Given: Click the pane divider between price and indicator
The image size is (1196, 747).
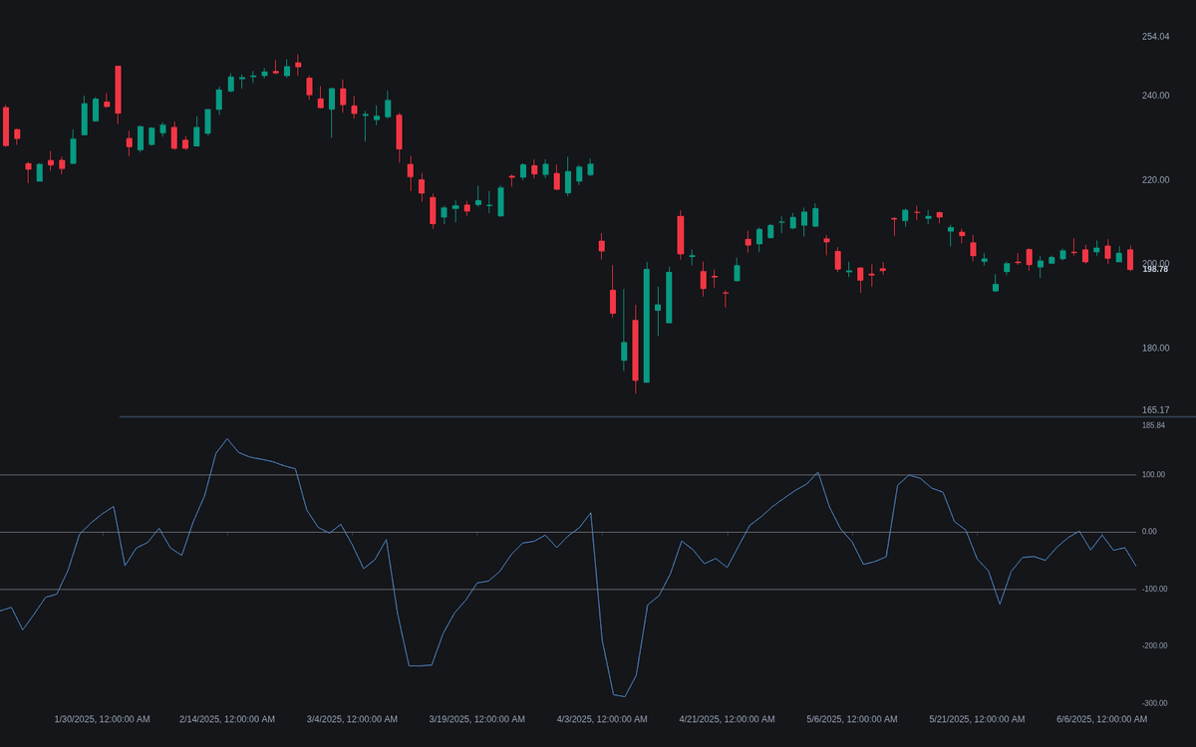Looking at the screenshot, I should coord(658,417).
